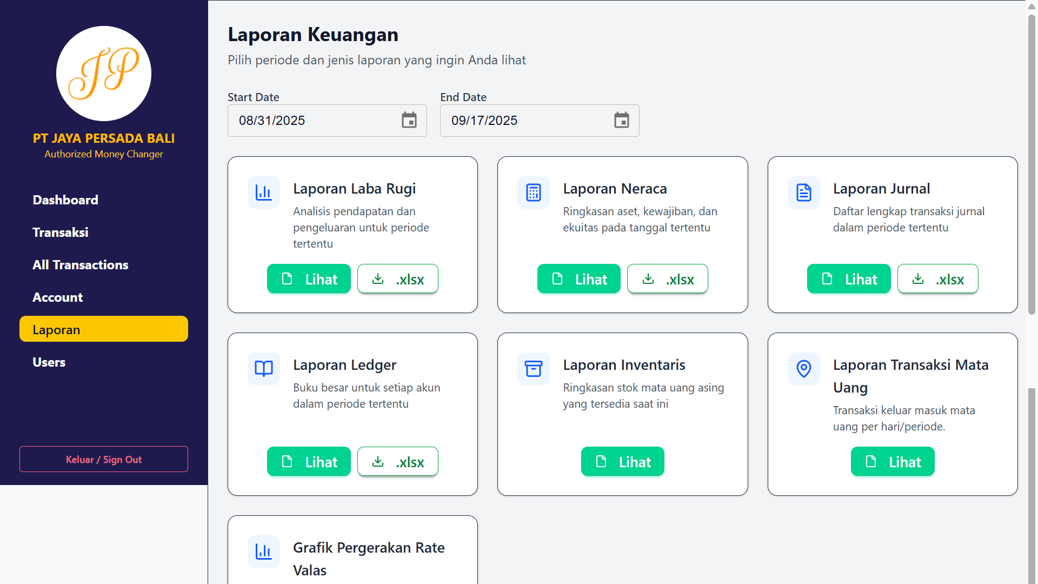Click the Laporan Inventaris archive box icon
1038x584 pixels.
tap(534, 369)
